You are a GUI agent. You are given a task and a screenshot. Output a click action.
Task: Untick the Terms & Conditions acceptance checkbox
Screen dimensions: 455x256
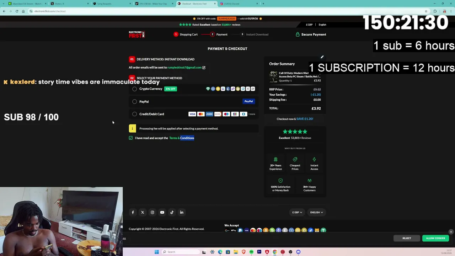click(x=131, y=138)
